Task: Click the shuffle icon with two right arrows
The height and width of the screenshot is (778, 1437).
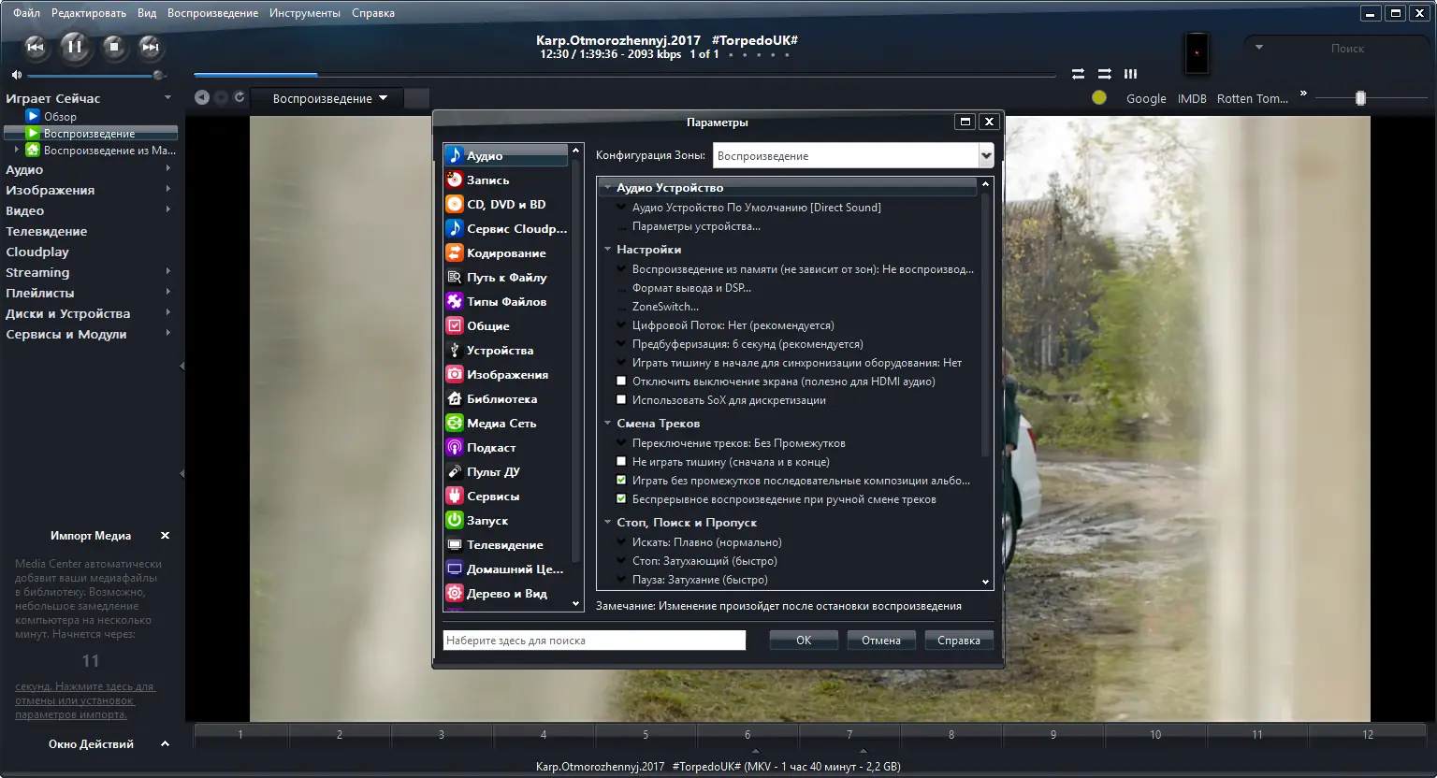Action: pos(1105,74)
